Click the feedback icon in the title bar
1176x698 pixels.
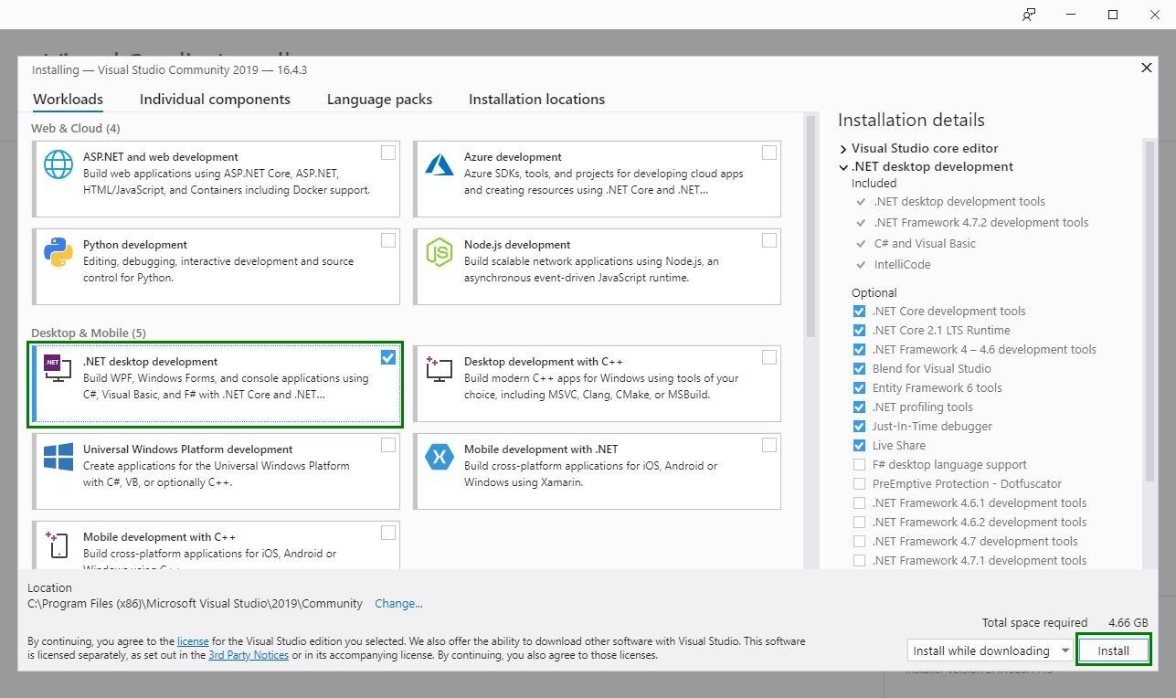click(x=1030, y=15)
